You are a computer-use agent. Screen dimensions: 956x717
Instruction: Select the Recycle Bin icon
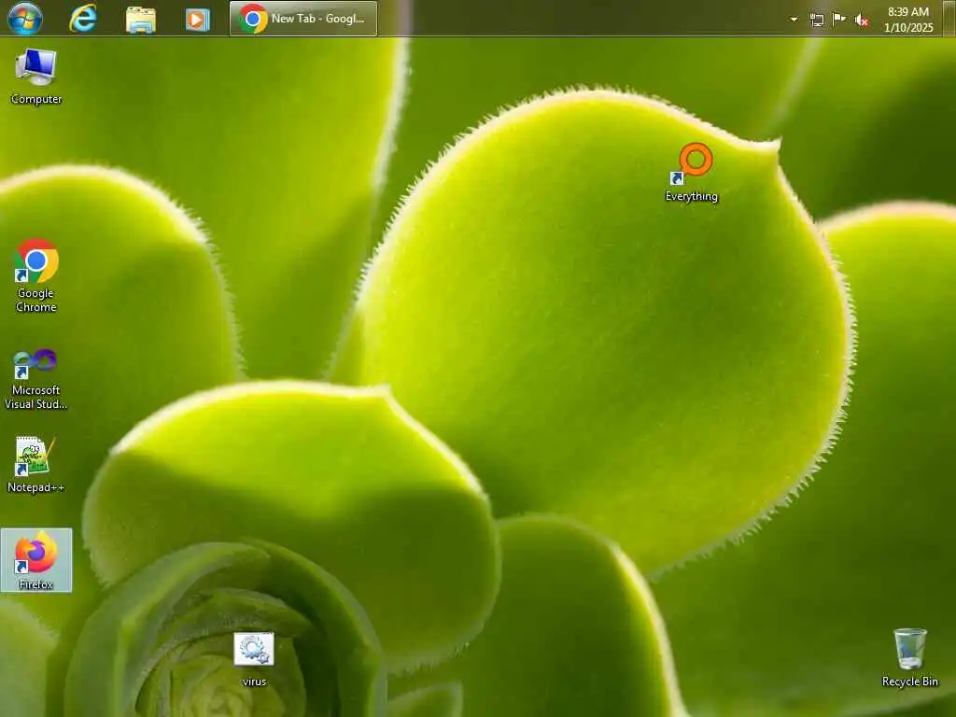pos(909,658)
